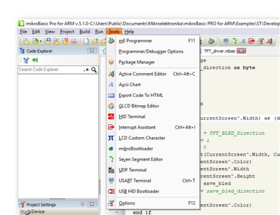This screenshot has width=280, height=215.
Task: Open the dropdown arrow beside Open Project
Action: pos(41,41)
